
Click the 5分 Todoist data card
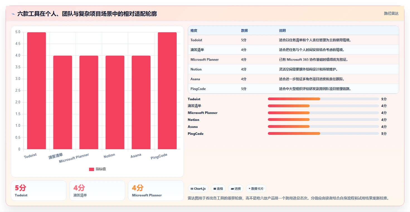[39, 191]
